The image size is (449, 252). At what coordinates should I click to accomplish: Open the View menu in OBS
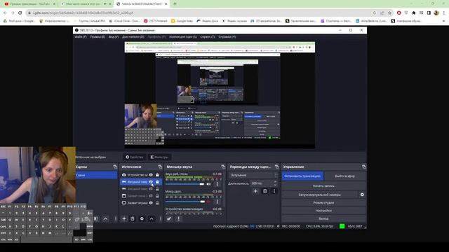coord(114,37)
